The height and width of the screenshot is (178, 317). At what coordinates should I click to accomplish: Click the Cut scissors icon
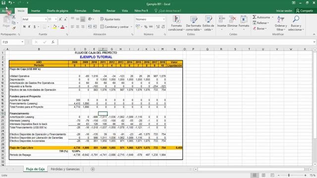(14, 17)
